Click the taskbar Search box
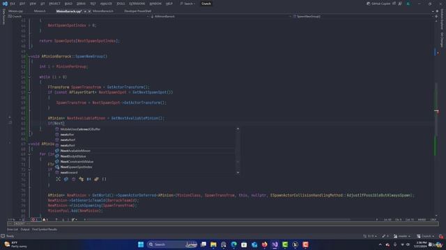This screenshot has width=446, height=250. point(172,244)
